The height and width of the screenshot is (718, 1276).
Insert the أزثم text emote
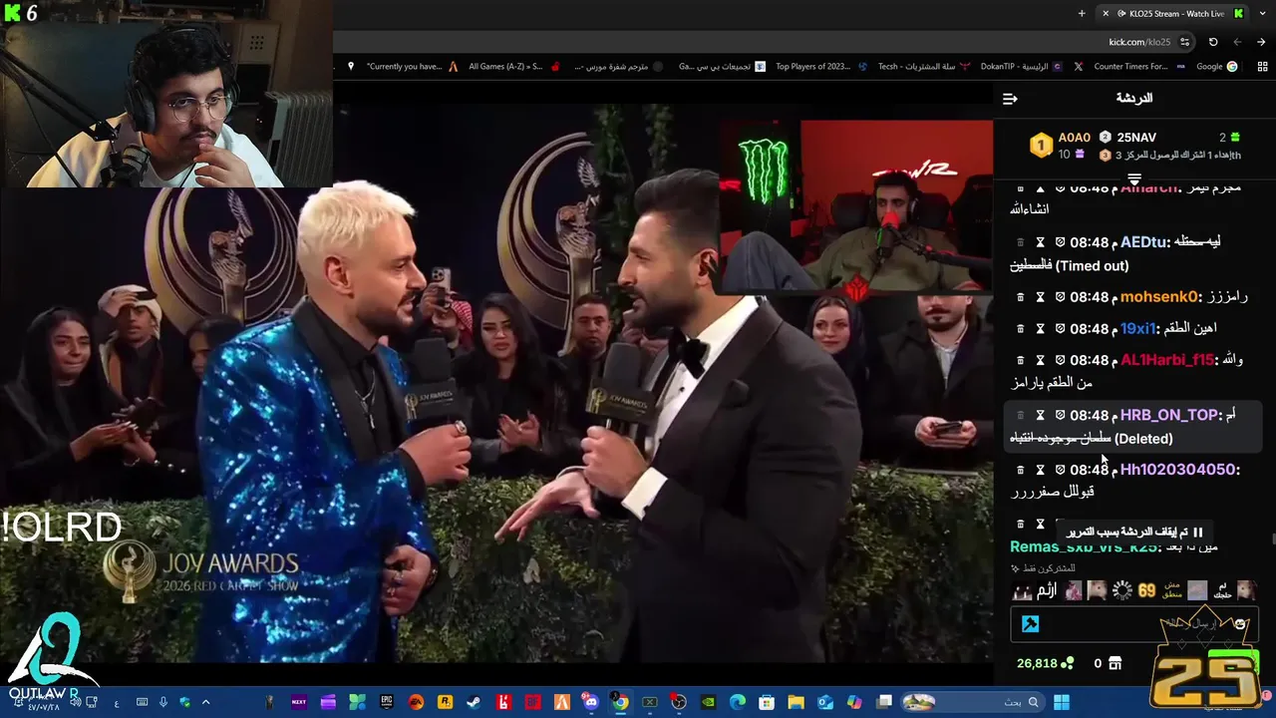click(1047, 590)
